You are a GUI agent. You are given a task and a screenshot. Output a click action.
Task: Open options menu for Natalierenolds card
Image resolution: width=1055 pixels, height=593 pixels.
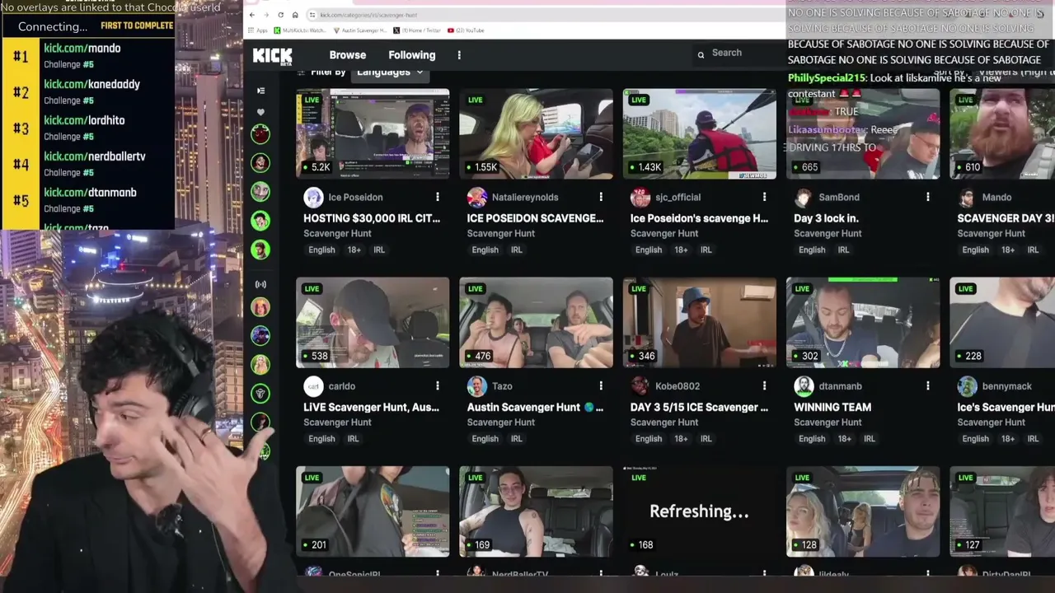(601, 197)
